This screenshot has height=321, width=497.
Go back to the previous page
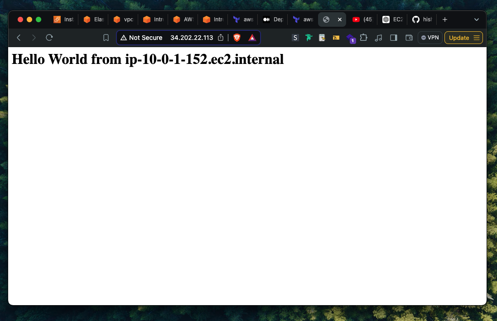click(x=19, y=38)
